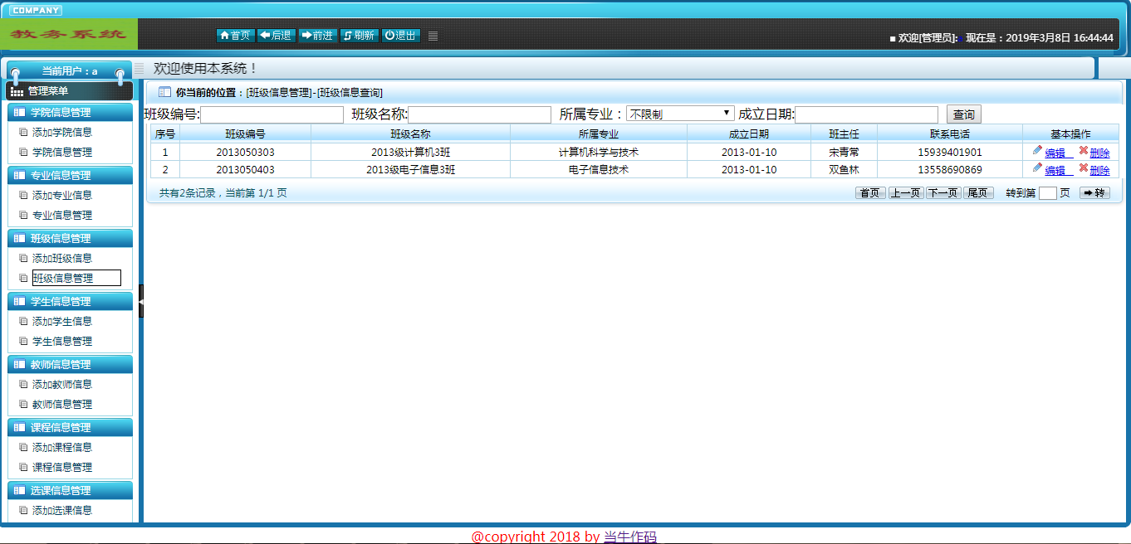Expand 班级信息管理 menu section
Image resolution: width=1131 pixels, height=544 pixels.
[x=70, y=238]
